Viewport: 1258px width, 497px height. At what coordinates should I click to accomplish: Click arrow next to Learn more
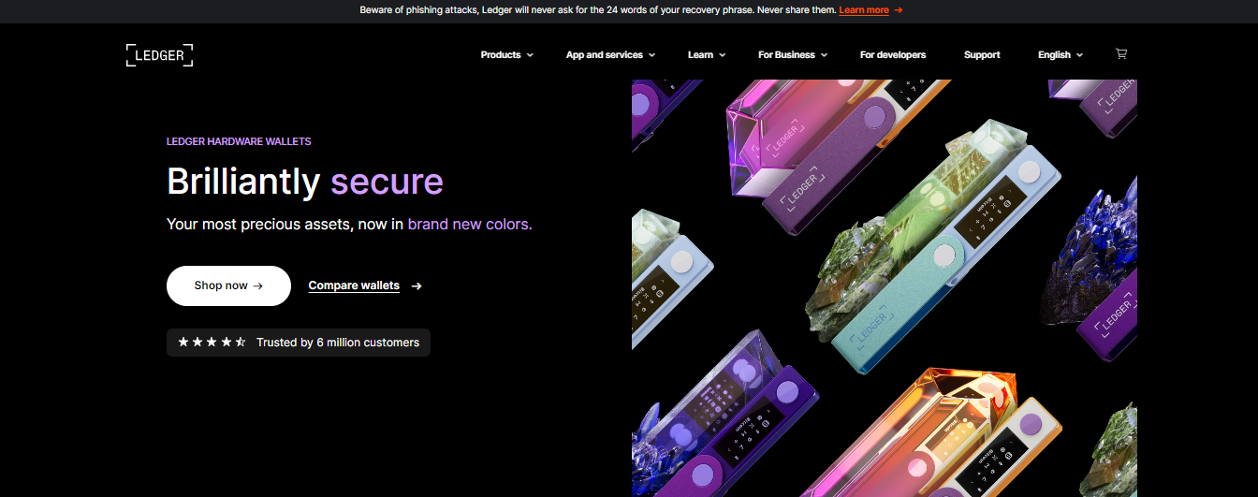click(x=899, y=10)
